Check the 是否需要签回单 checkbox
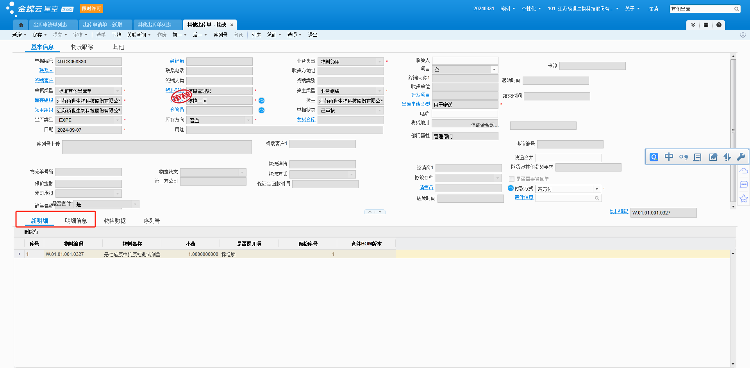This screenshot has width=750, height=368. point(511,179)
